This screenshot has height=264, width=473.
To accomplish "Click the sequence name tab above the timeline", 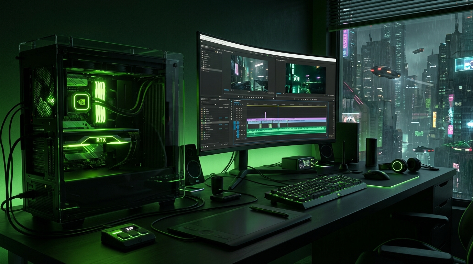I will coord(237,100).
